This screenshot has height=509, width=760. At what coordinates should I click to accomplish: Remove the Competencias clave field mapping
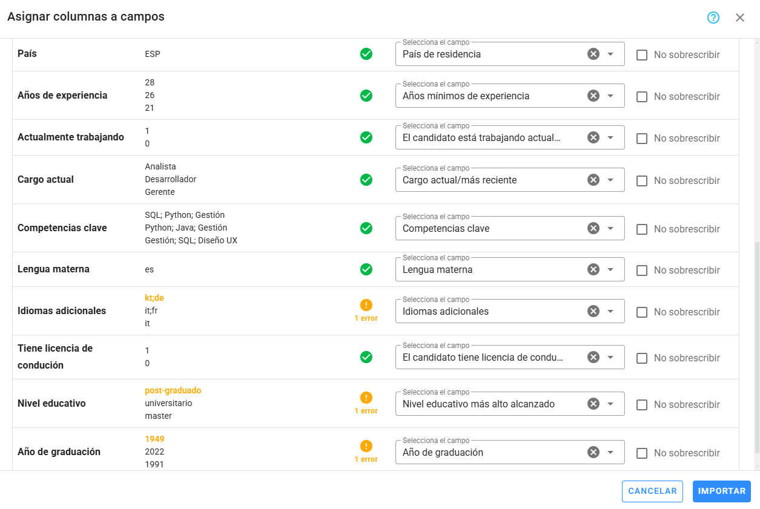(593, 228)
